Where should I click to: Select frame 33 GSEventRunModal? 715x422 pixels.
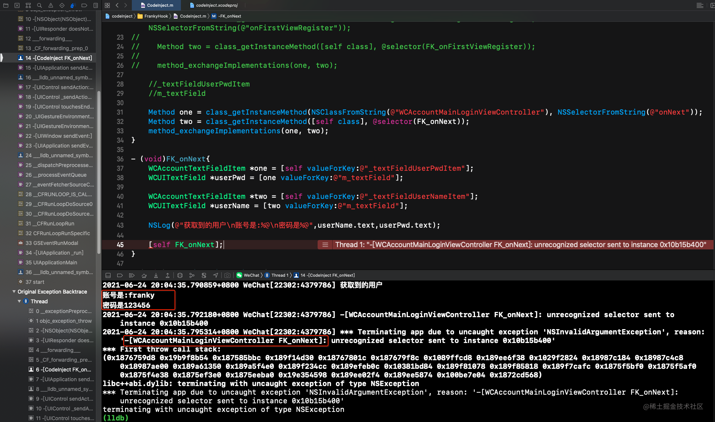(49, 243)
